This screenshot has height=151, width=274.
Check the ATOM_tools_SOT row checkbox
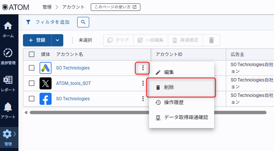[32, 83]
